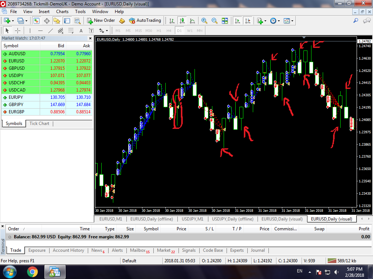
Task: Toggle the chart auto scroll button
Action: [237, 21]
